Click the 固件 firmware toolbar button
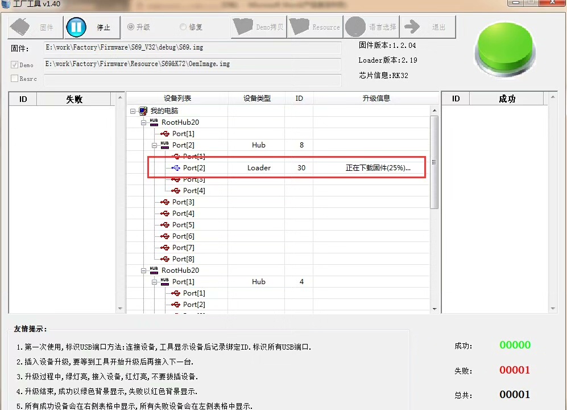The width and height of the screenshot is (567, 410). 35,27
